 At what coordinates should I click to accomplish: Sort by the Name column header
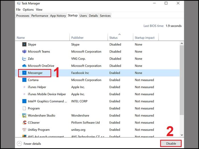42,37
